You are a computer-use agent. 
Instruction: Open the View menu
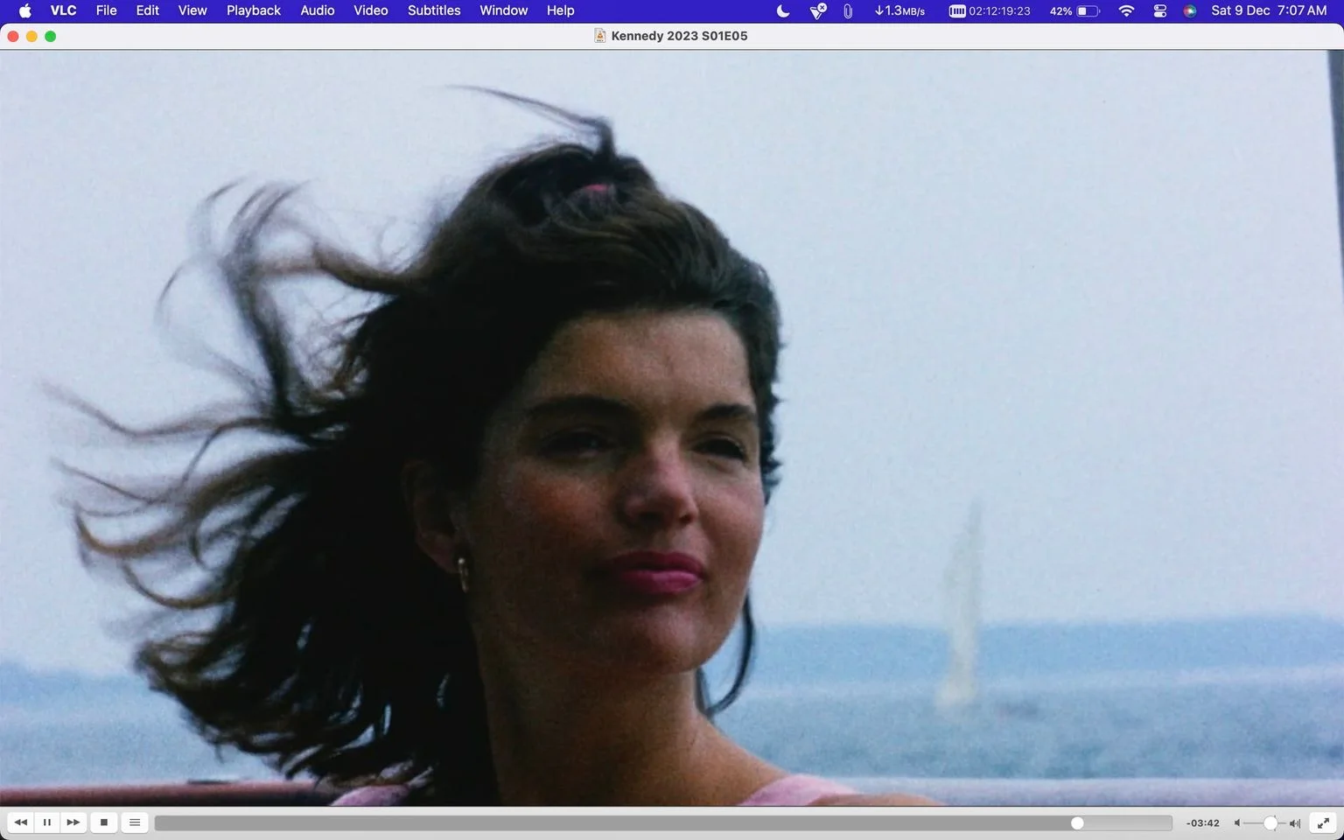(192, 10)
